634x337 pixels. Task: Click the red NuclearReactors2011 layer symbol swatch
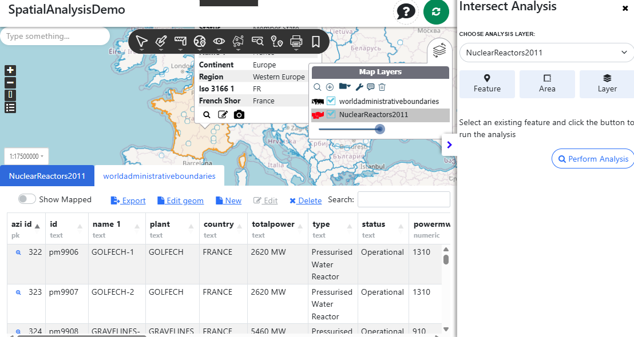pos(318,115)
